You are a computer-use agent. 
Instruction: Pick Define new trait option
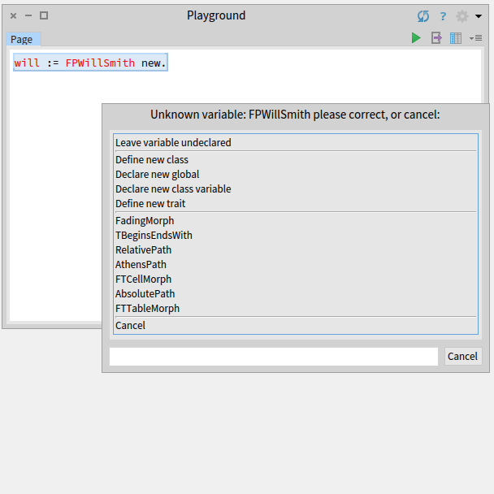pos(296,203)
